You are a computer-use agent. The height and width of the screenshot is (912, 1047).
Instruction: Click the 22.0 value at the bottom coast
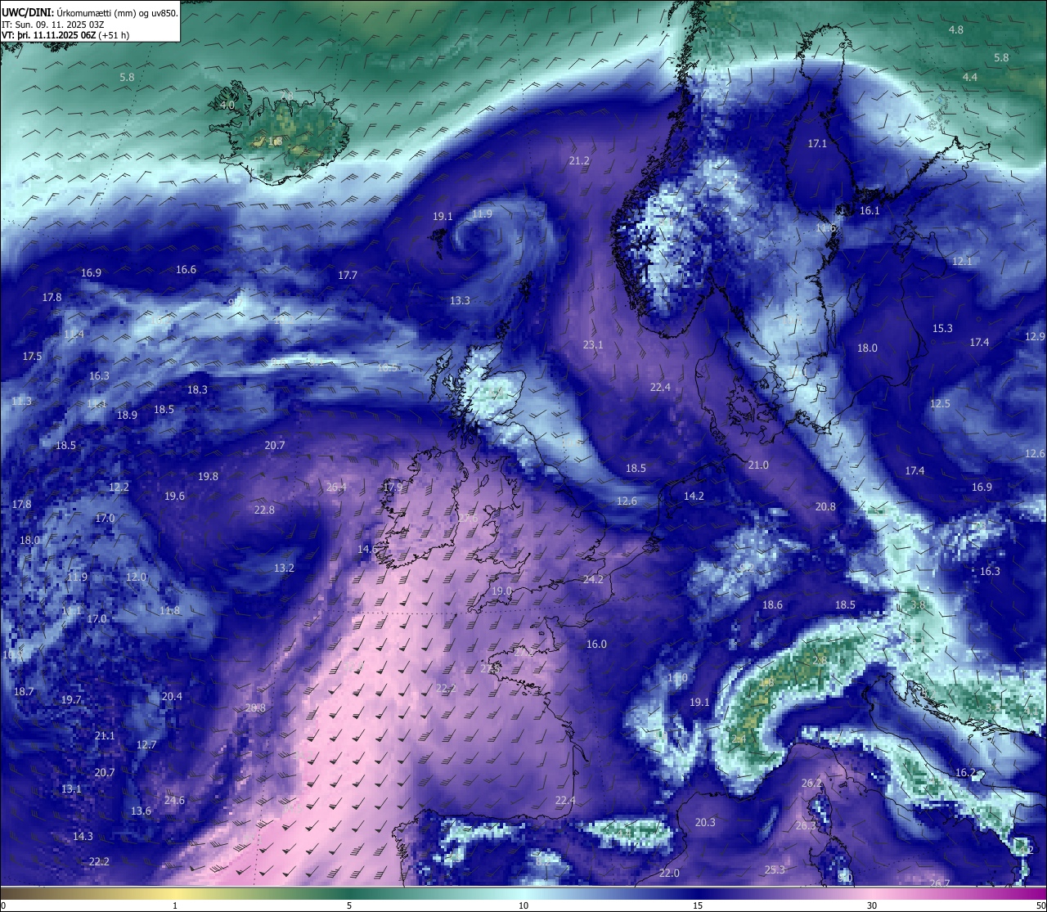(669, 873)
